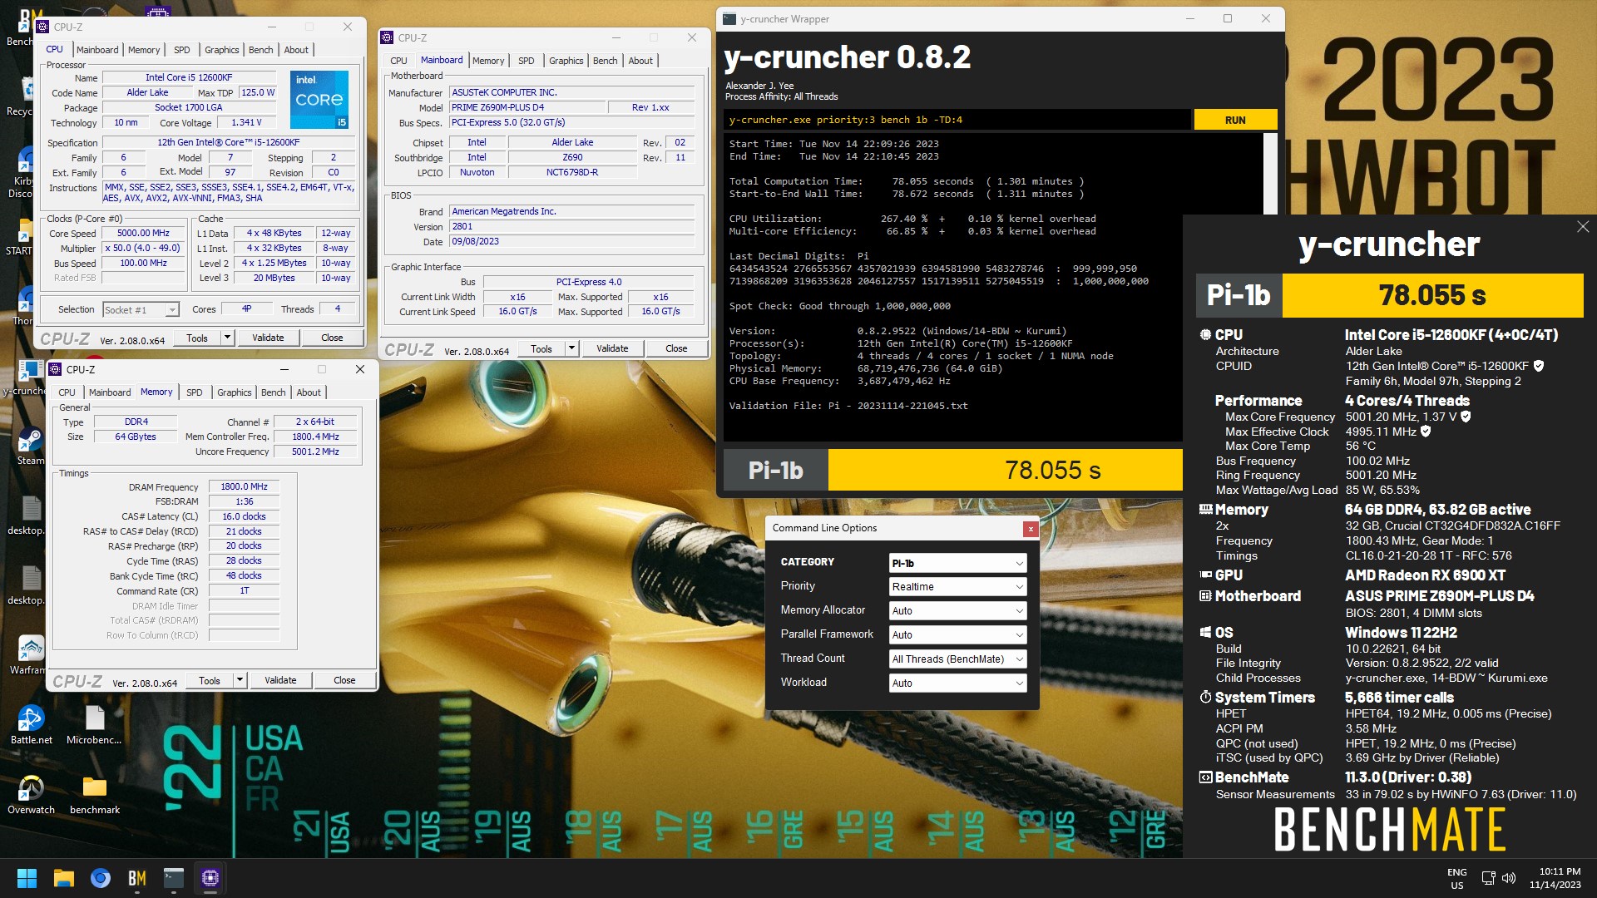Open the CATEGORY dropdown showing Pi-1b
Screen dimensions: 1597x898
[957, 564]
